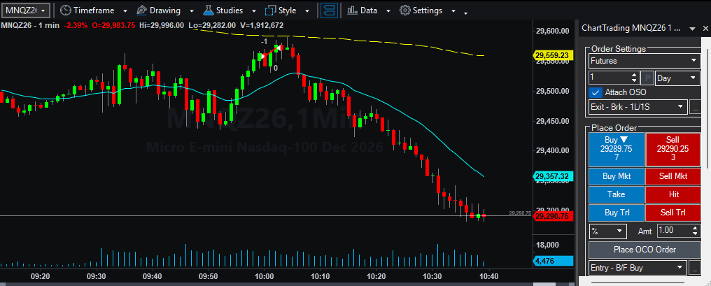Open the Day time-in-force dropdown

[x=678, y=78]
